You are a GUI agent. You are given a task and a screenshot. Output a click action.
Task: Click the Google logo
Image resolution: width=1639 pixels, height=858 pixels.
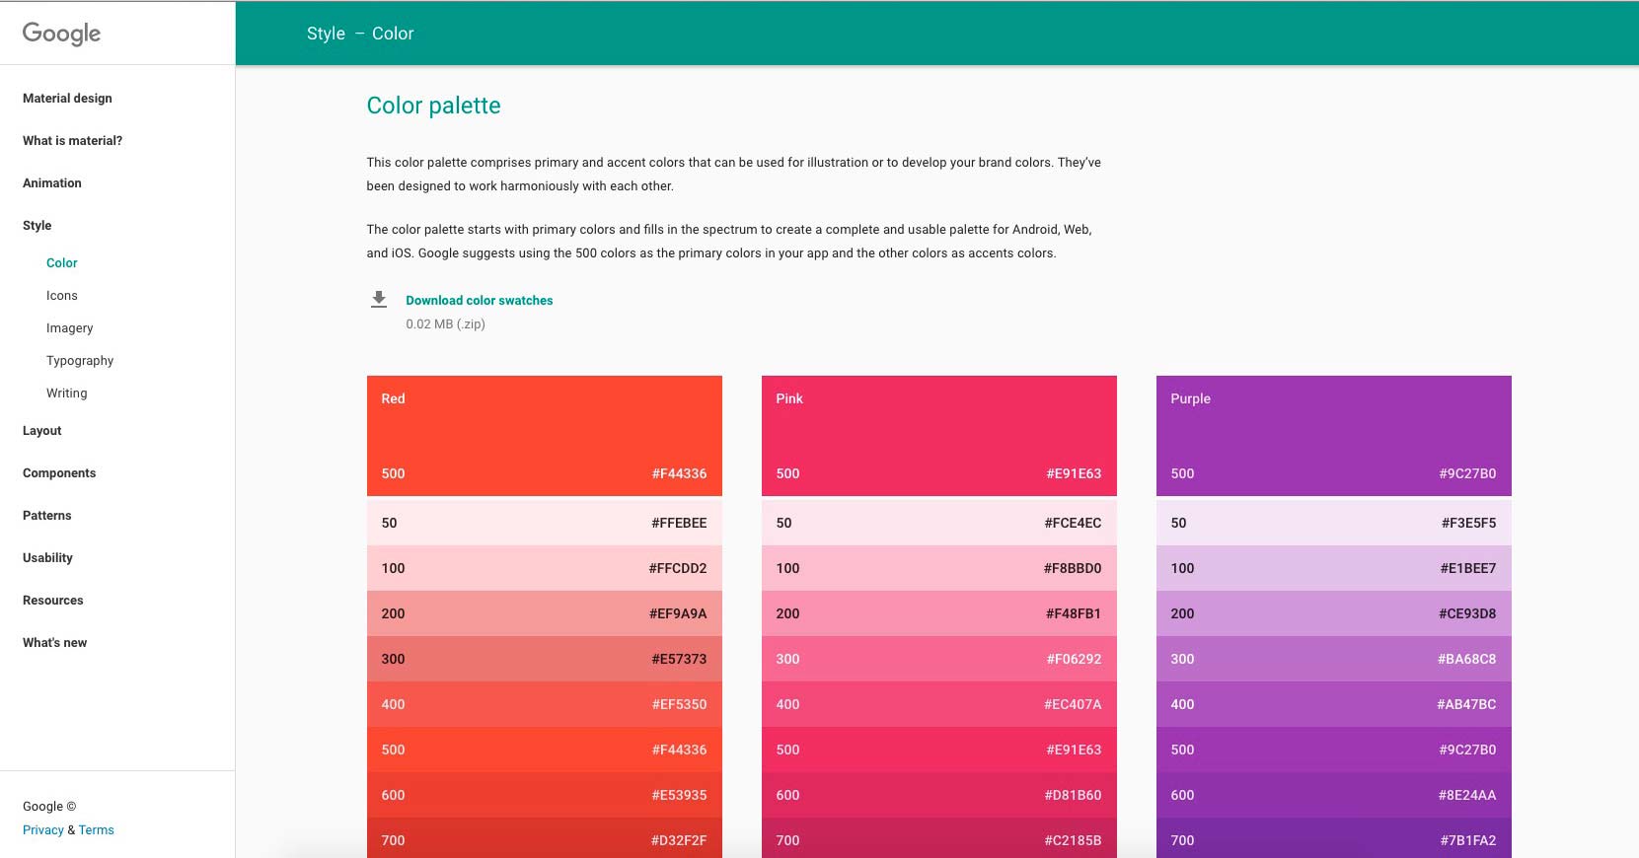[61, 34]
